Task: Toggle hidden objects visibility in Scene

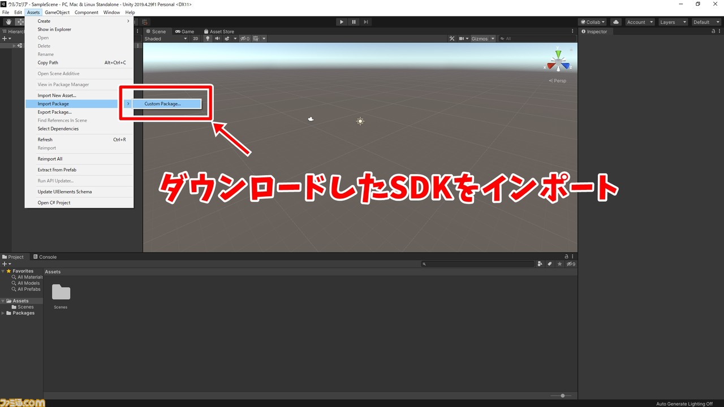Action: [244, 38]
